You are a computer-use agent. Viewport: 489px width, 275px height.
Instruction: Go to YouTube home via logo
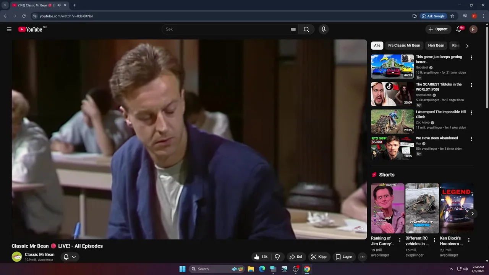[30, 29]
